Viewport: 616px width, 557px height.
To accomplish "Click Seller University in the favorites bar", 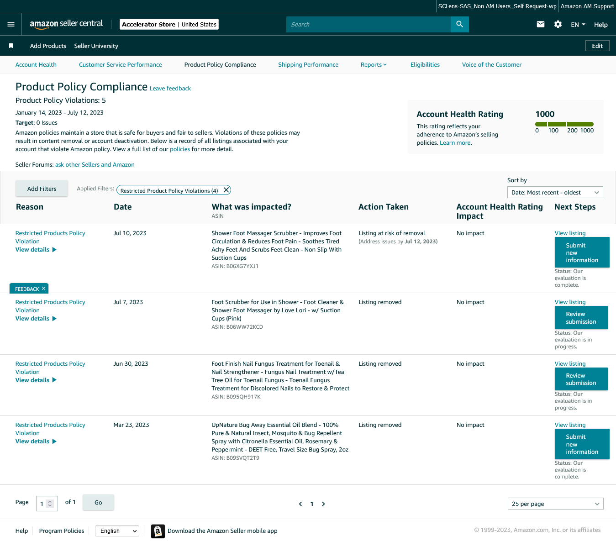I will coord(96,46).
